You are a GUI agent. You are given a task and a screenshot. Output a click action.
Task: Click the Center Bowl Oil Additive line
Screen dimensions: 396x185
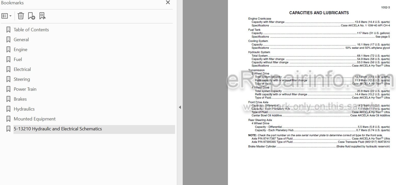[321, 115]
